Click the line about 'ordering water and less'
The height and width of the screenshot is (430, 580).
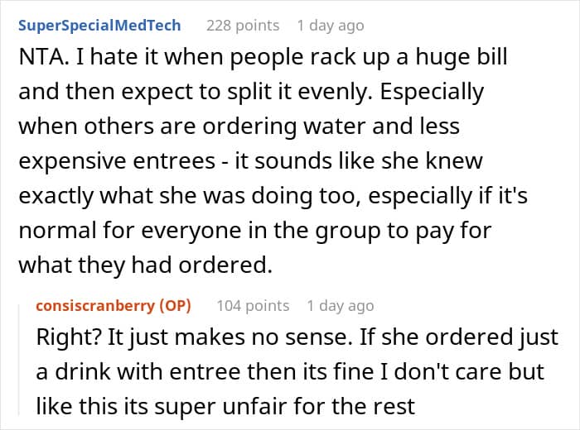239,127
